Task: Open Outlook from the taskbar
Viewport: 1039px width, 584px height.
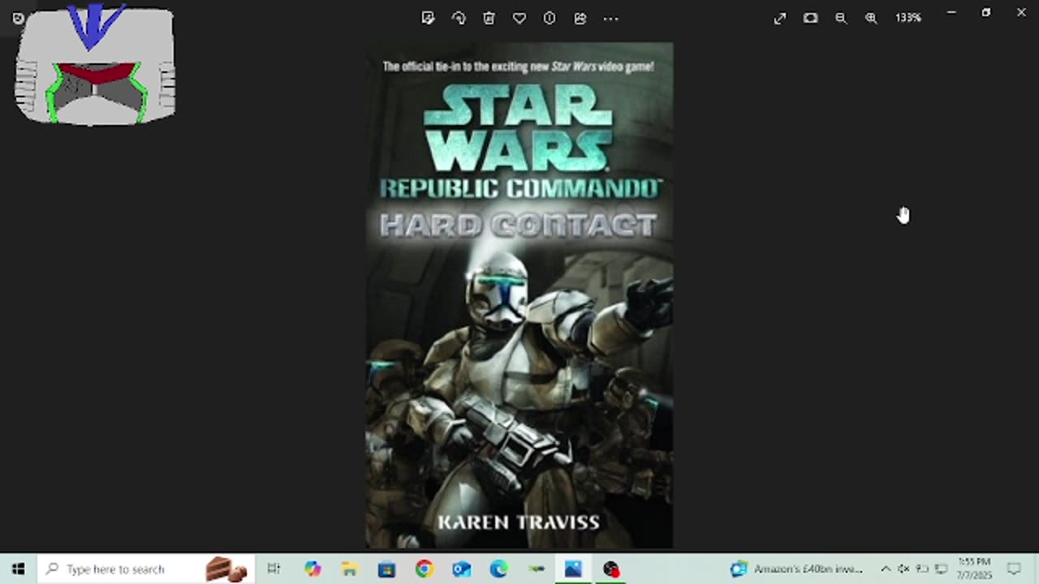Action: tap(461, 569)
